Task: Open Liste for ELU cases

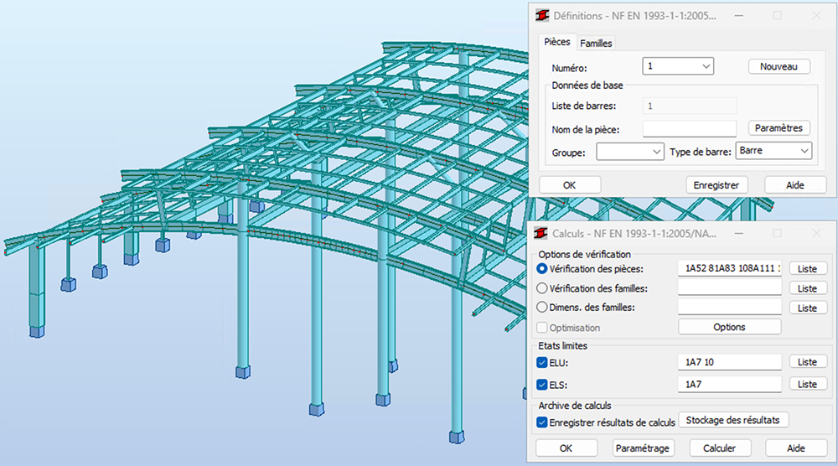Action: click(808, 362)
